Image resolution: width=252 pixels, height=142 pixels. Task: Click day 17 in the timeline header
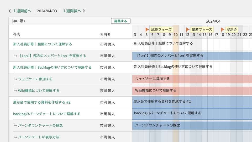(216, 35)
